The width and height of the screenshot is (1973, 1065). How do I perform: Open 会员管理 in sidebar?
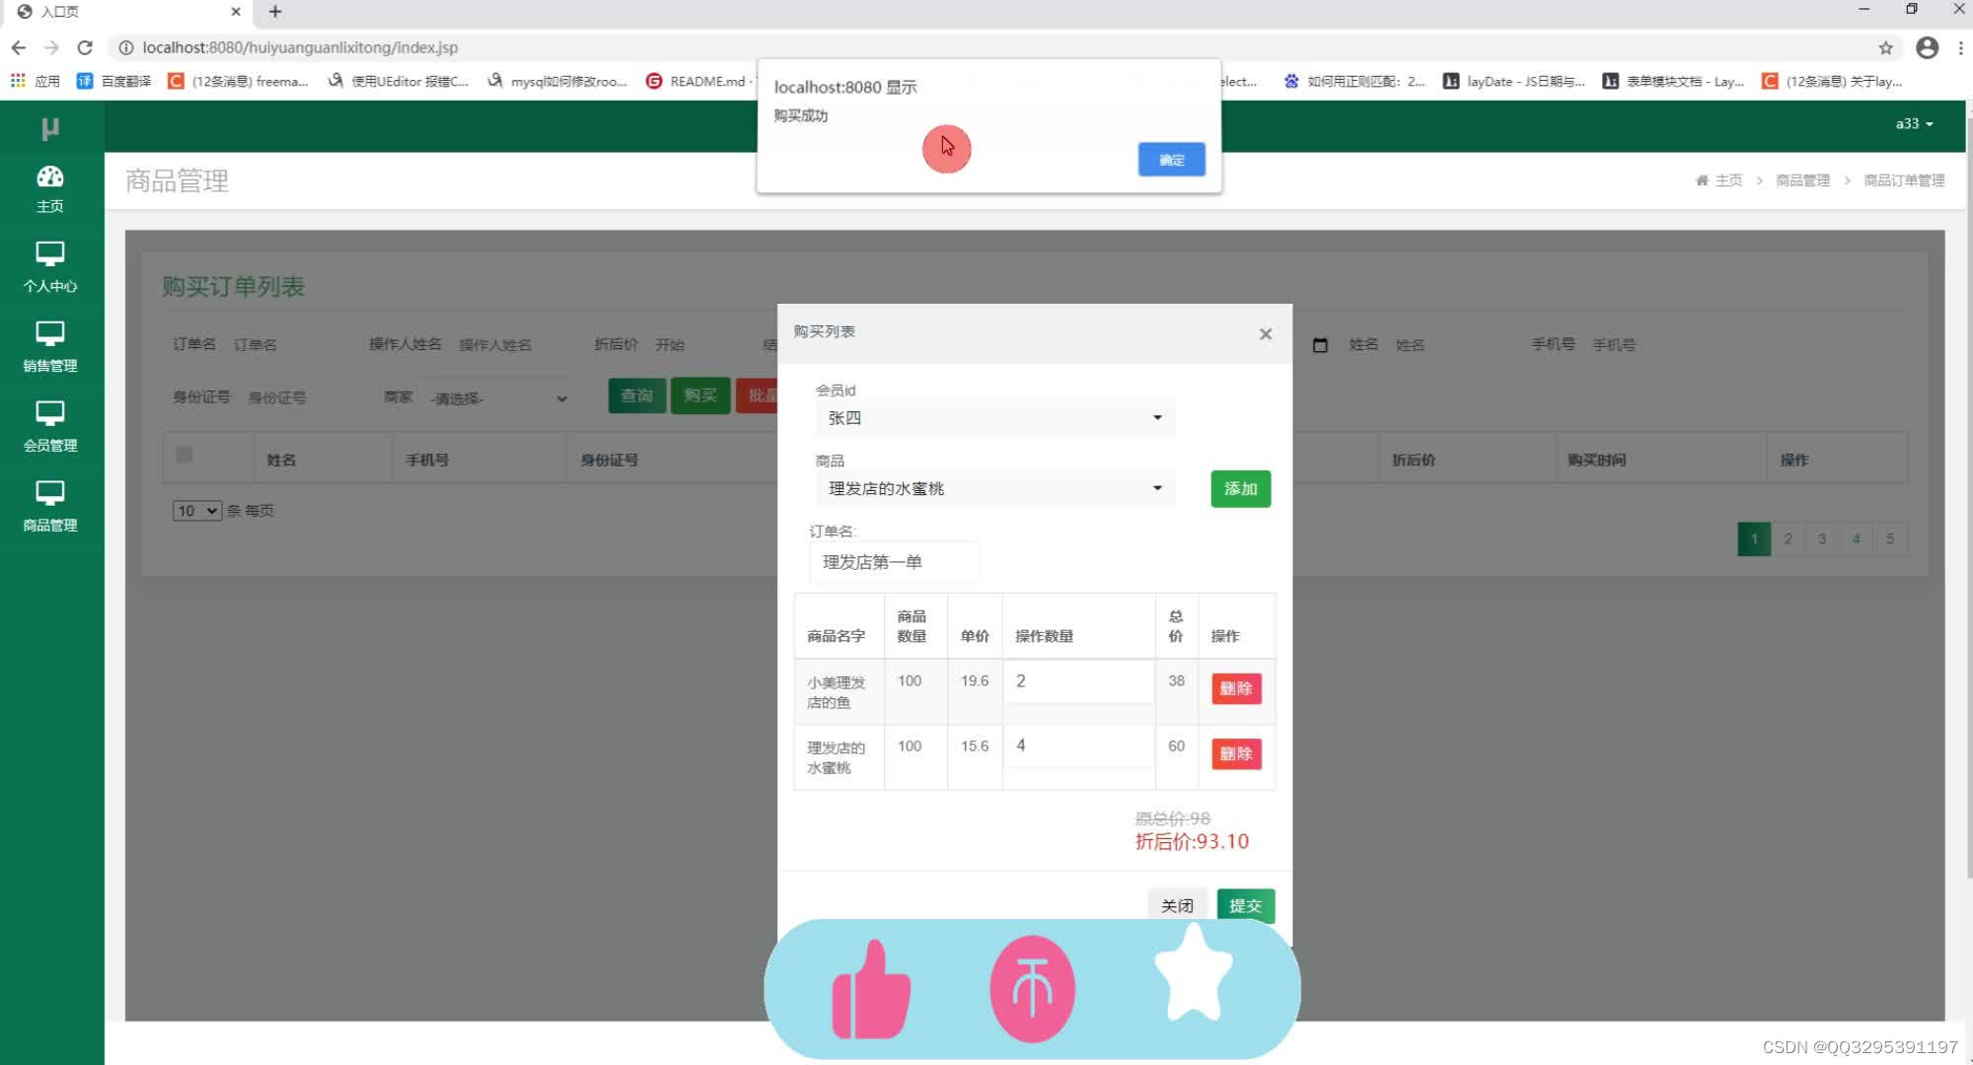pos(50,427)
